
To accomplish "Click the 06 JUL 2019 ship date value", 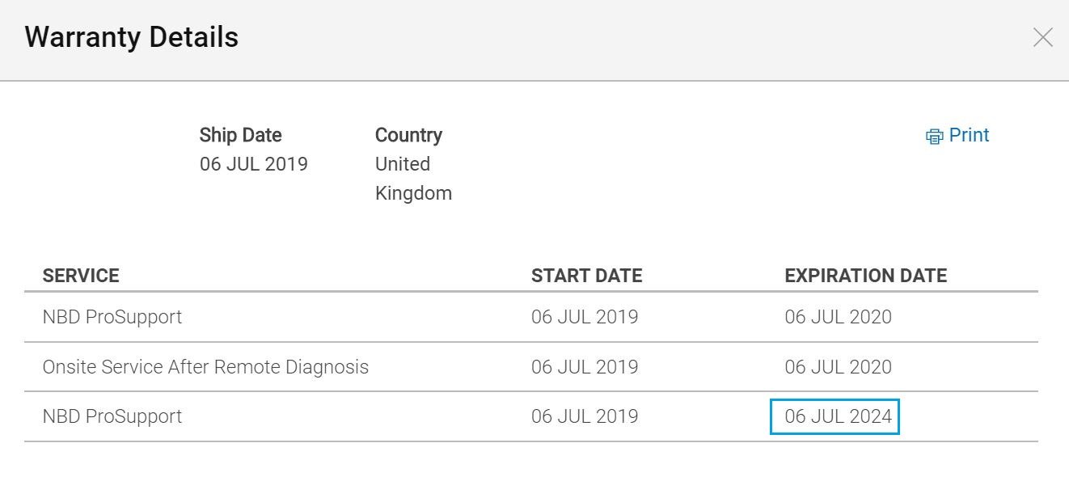I will click(x=254, y=164).
